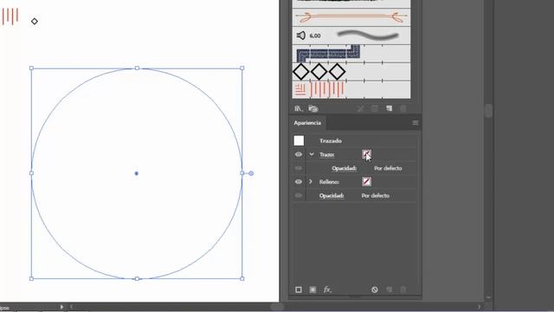Add new stroke in Apariencia panel

pos(299,289)
